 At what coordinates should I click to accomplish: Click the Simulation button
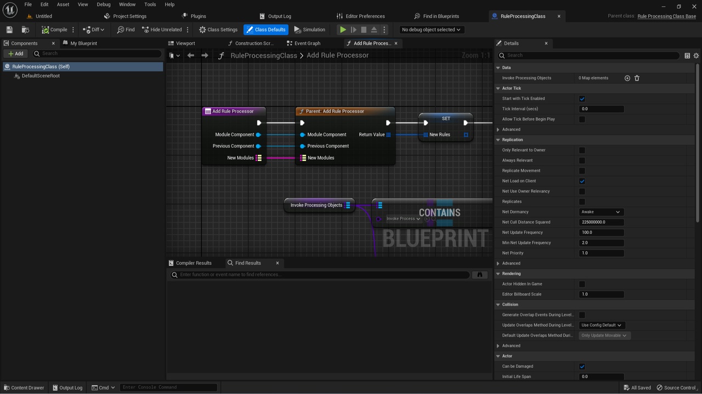(310, 30)
